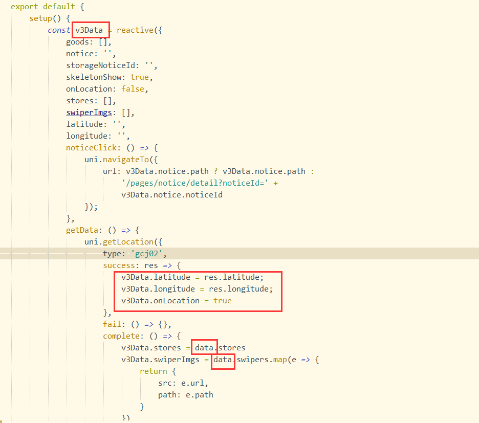Click the 'reactive({' call
479x423 pixels.
click(x=139, y=30)
